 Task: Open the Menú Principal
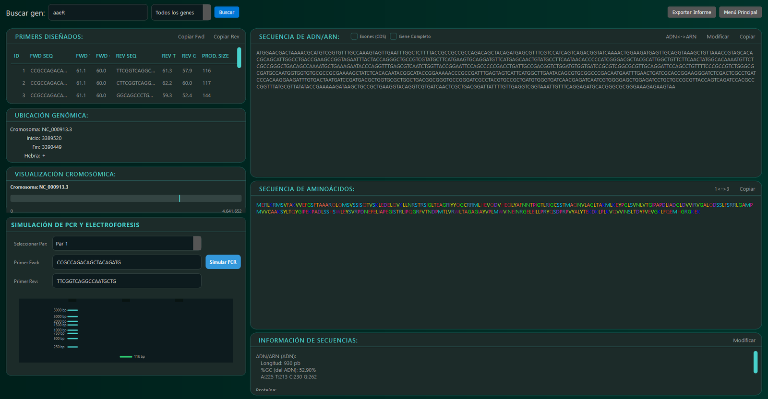coord(740,12)
